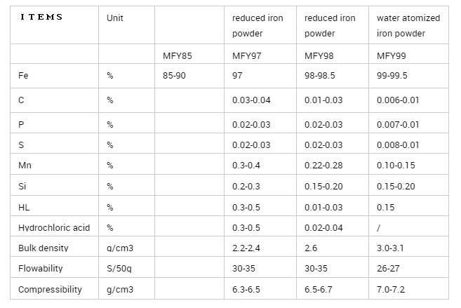Select the 0.006-0.01 carbon value

[398, 100]
